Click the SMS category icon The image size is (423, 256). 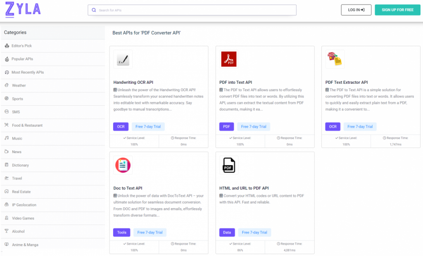7,111
